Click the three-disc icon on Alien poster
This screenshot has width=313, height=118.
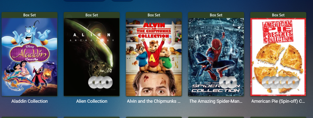pyautogui.click(x=100, y=82)
